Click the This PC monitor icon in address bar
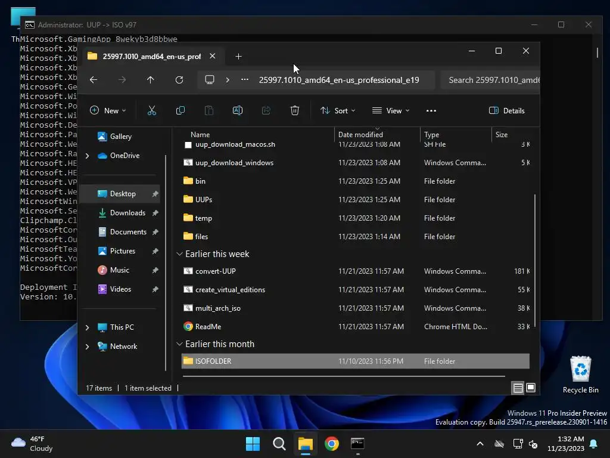Viewport: 610px width, 458px height. tap(210, 80)
